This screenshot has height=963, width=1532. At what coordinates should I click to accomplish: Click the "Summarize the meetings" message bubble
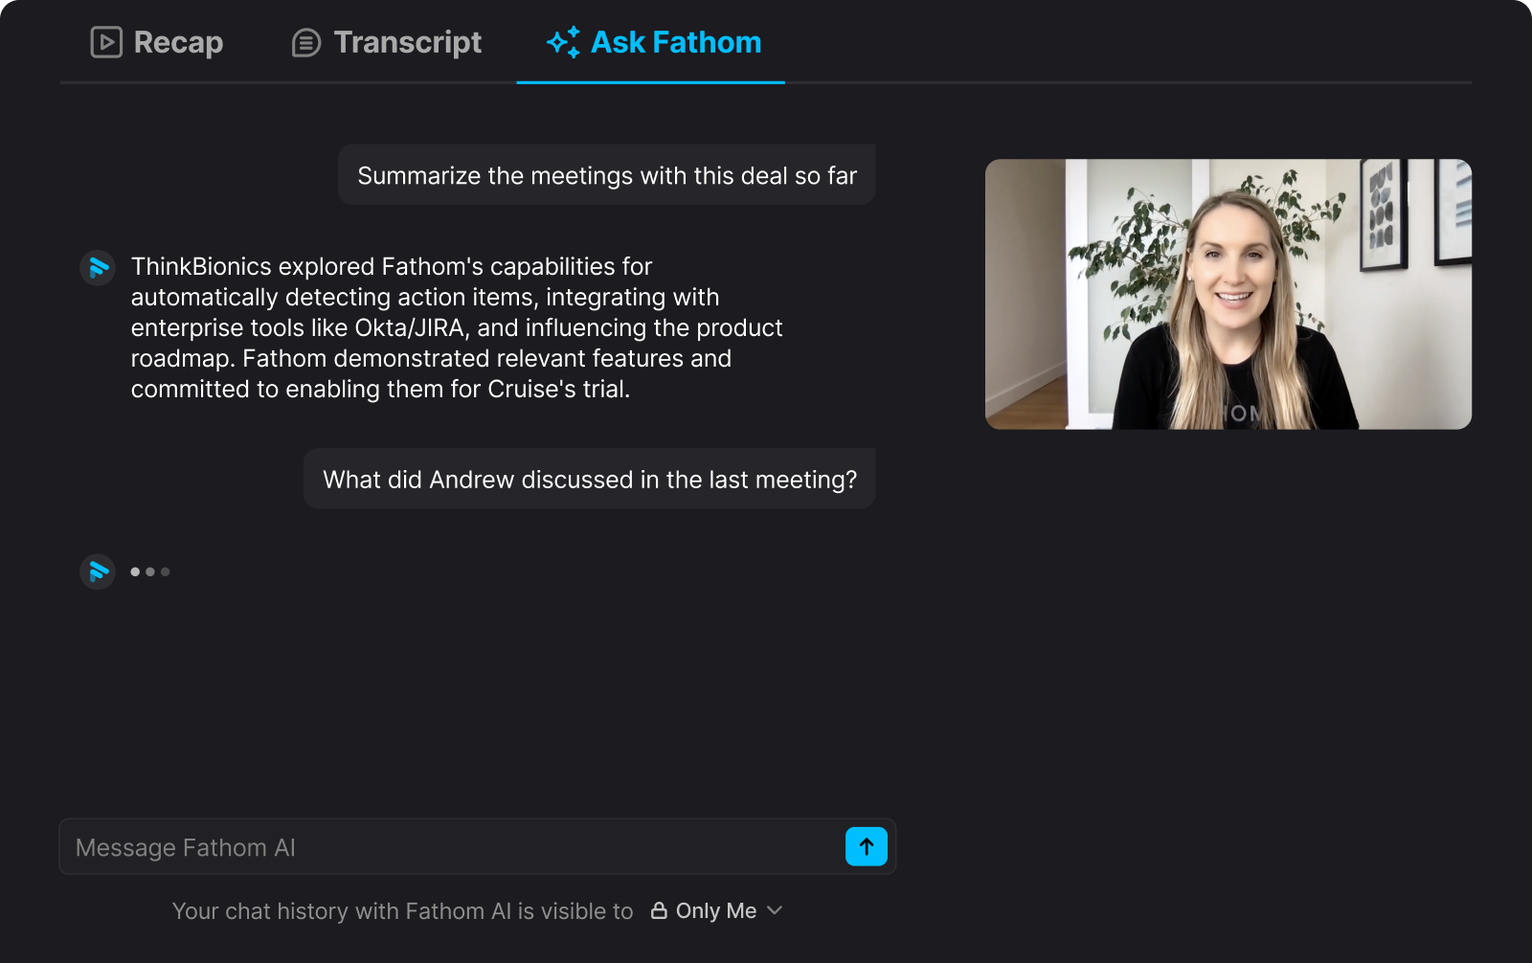point(606,175)
